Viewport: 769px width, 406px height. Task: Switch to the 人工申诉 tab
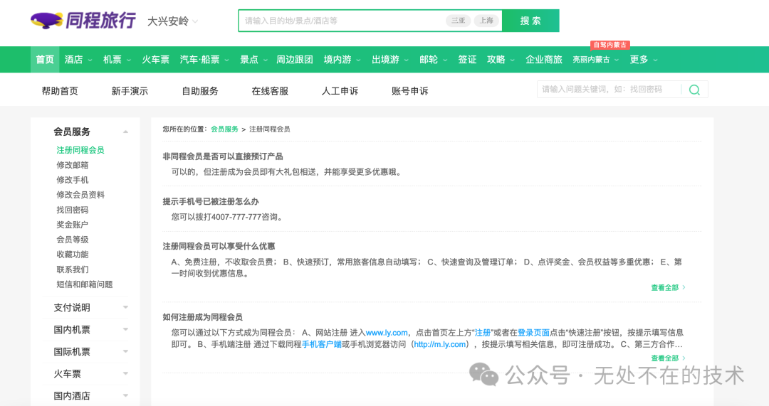pos(340,91)
